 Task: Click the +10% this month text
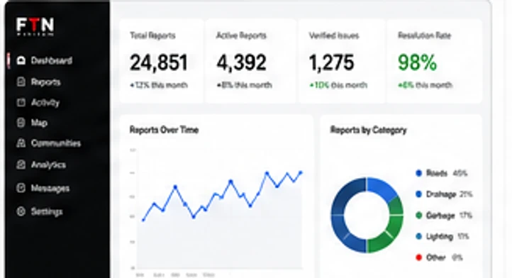[x=338, y=85]
